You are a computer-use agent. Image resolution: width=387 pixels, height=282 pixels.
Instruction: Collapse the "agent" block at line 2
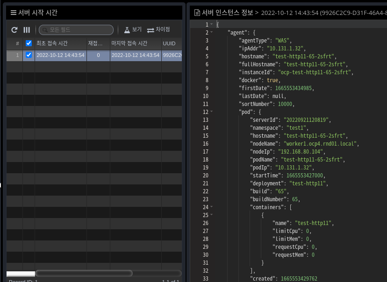211,33
